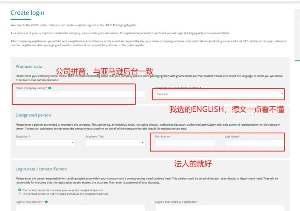Click the Salutation dropdown arrow

click(73, 143)
